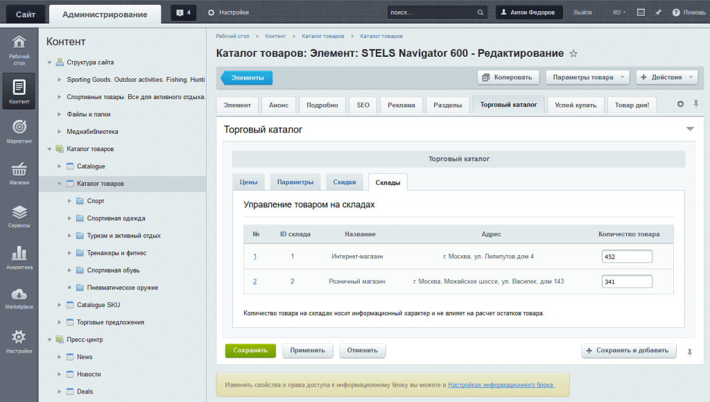Open the Действия dropdown
Screen dimensions: 710x402
coord(666,78)
